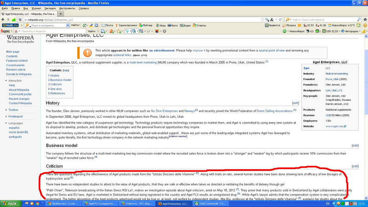Open the Файл menu
This screenshot has width=368, height=207.
pos(5,8)
